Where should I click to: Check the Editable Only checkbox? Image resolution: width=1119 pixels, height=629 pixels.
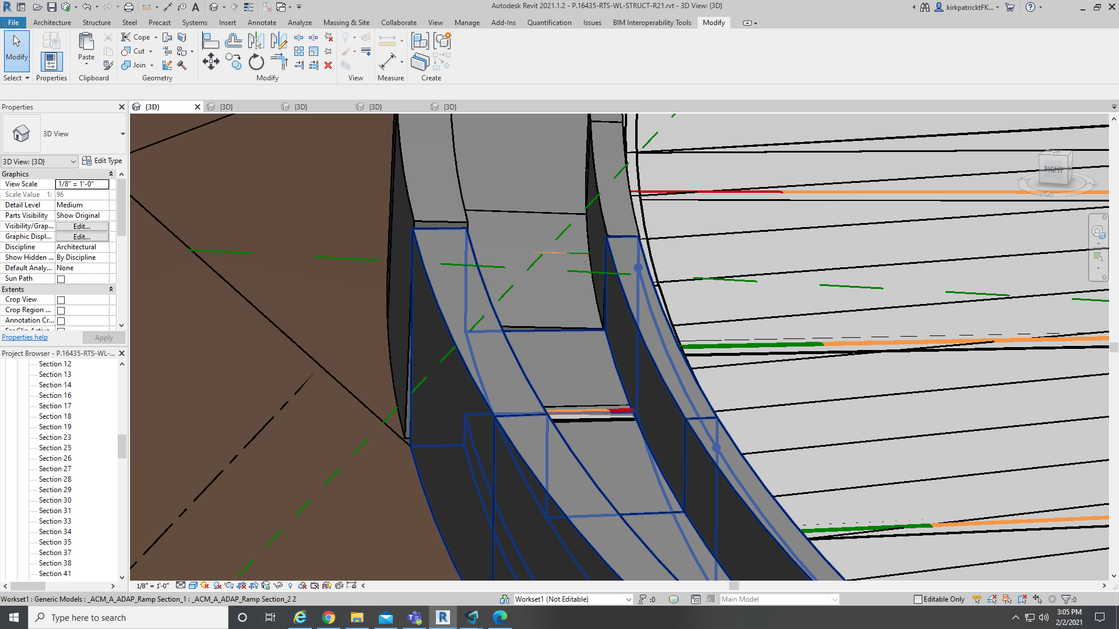[x=918, y=599]
